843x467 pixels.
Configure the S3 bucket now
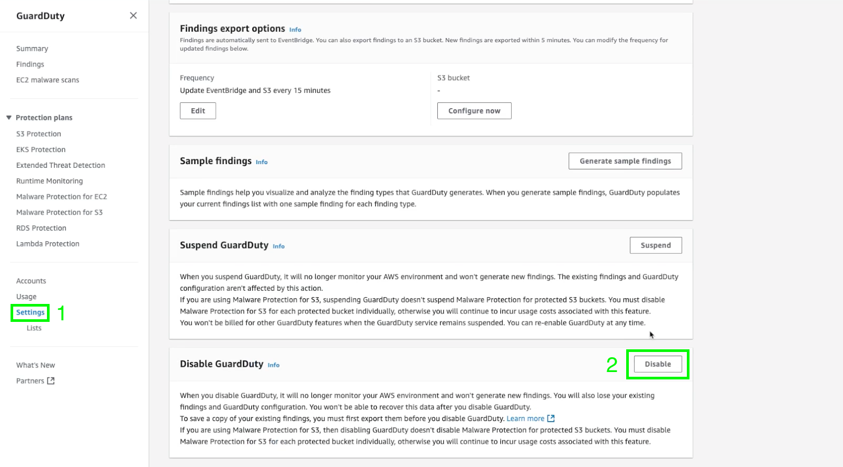[474, 111]
